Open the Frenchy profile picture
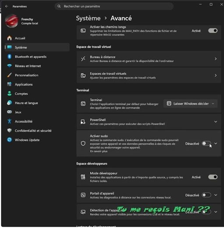The image size is (224, 228). 12,21
